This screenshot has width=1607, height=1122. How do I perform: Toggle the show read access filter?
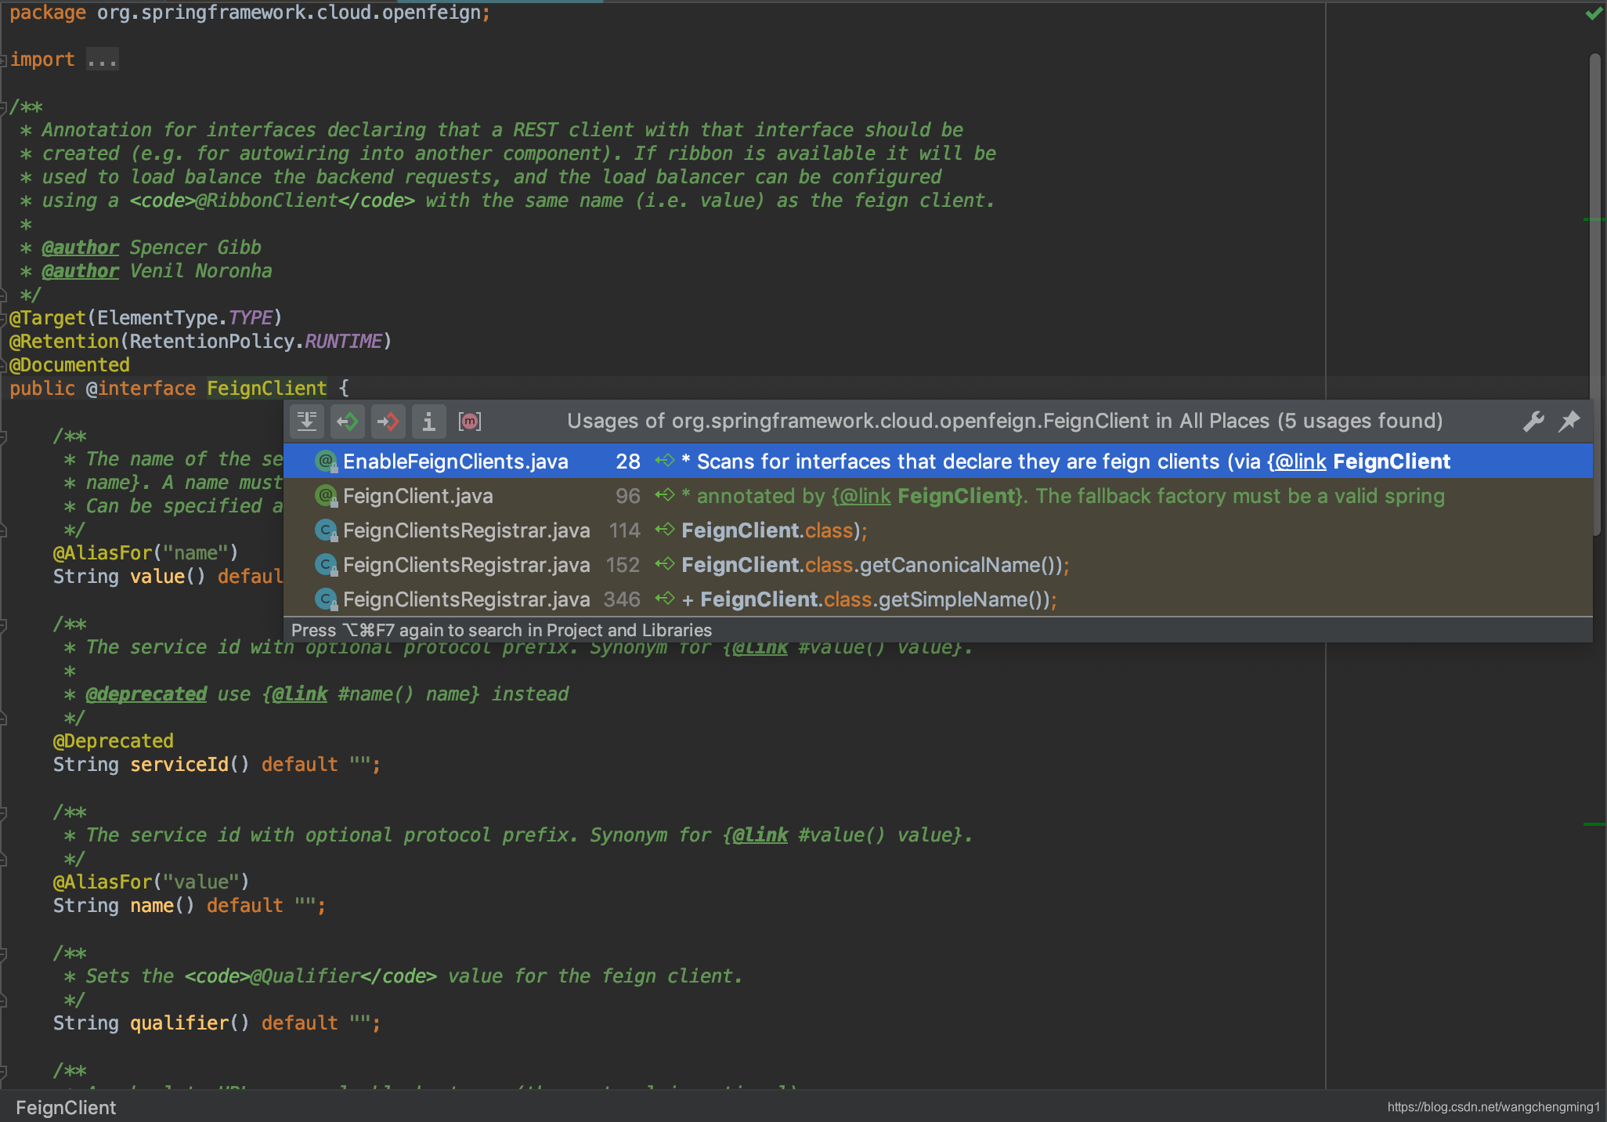348,422
